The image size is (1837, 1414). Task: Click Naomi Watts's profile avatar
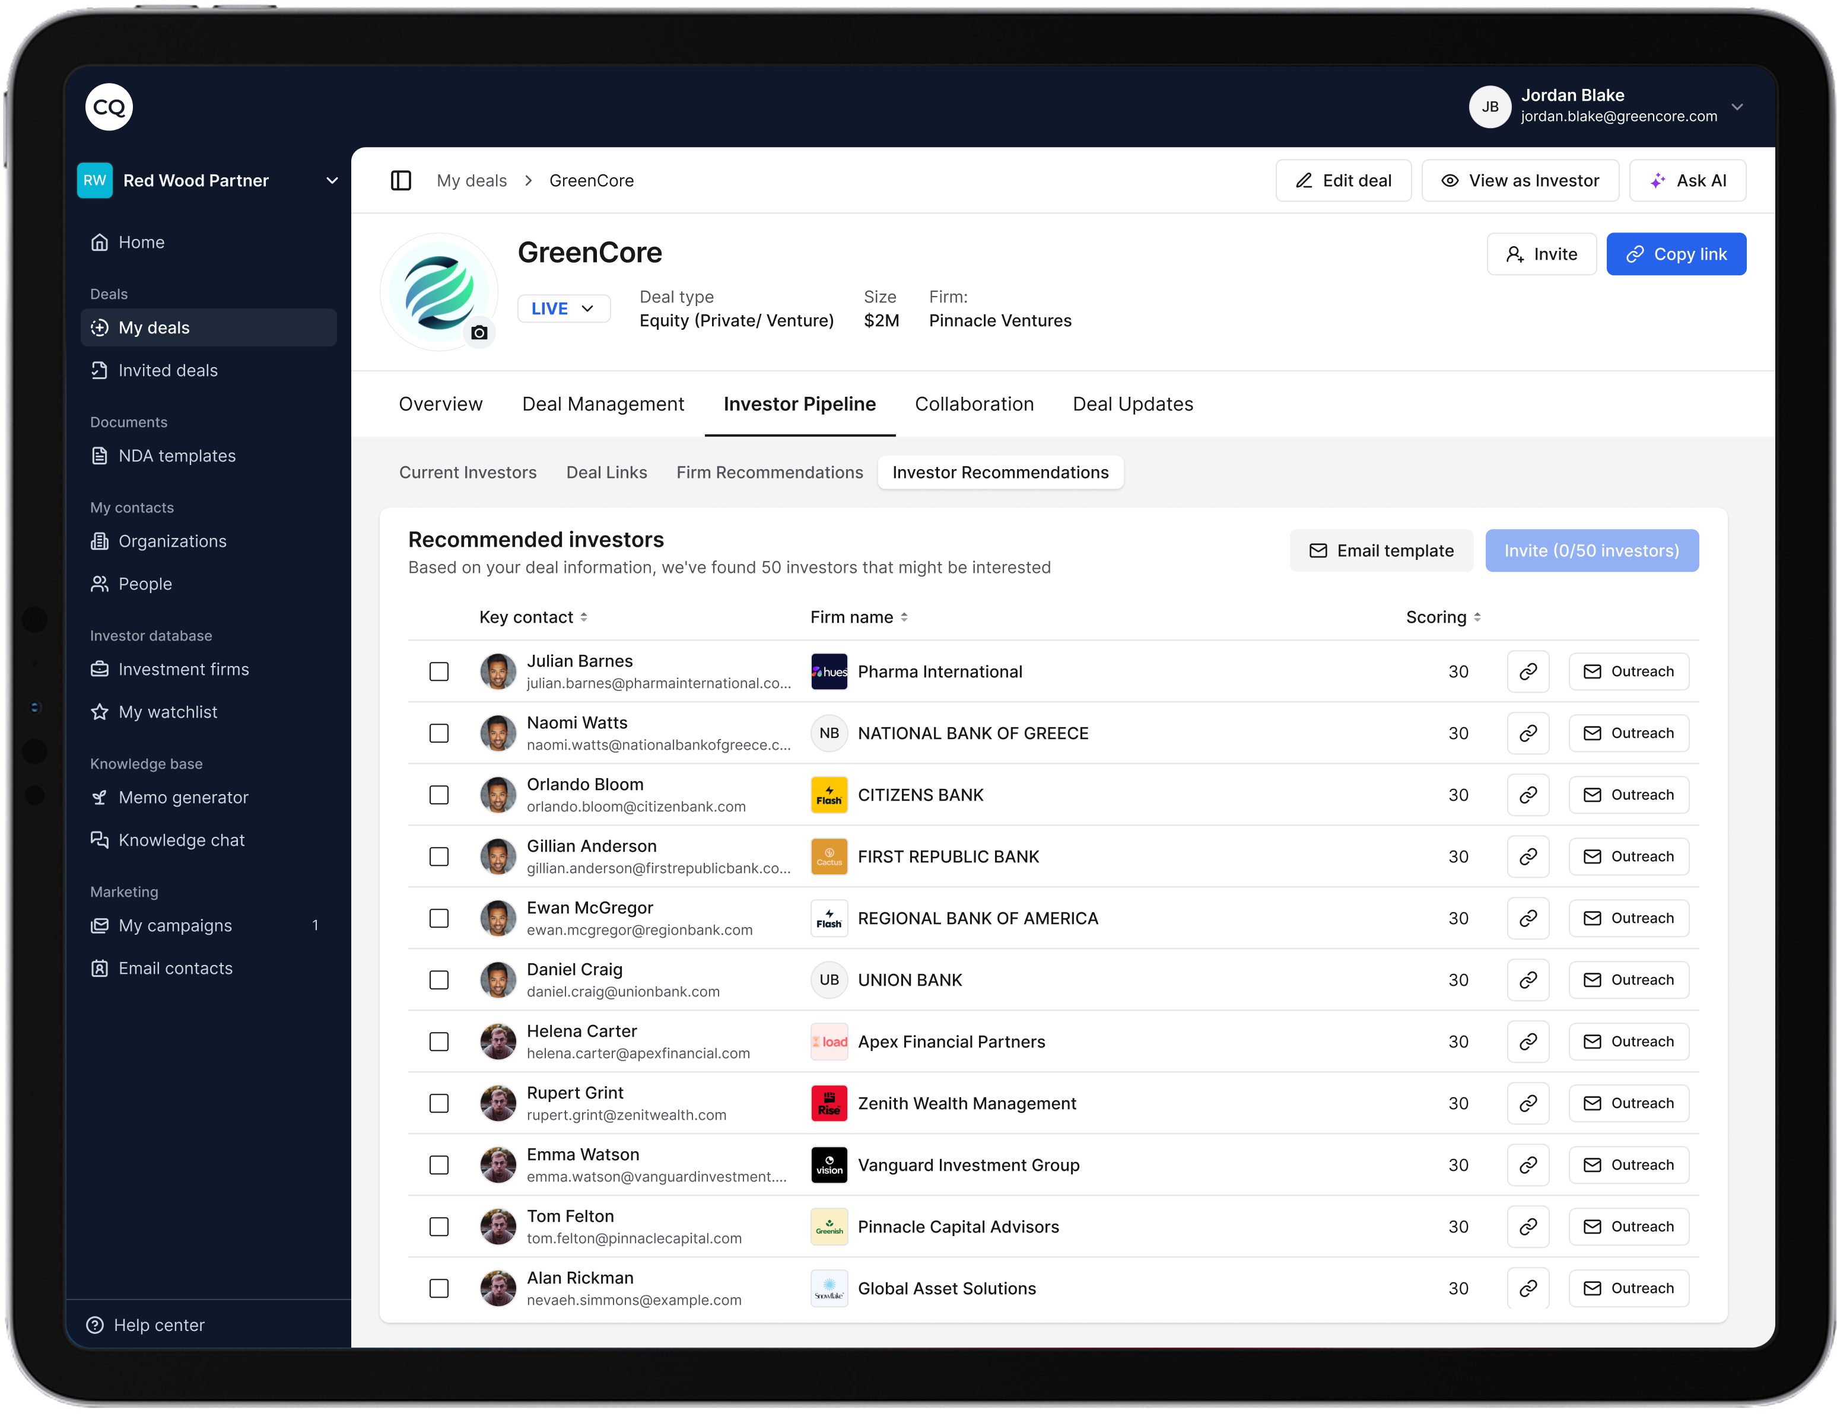pos(498,733)
